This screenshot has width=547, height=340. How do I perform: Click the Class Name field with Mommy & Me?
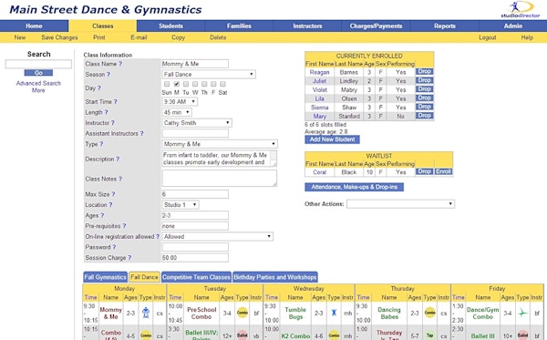[x=195, y=64]
